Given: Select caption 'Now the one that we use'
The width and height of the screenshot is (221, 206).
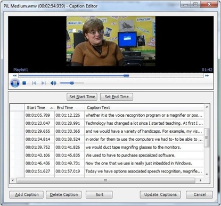Looking at the screenshot, I should point(144,163).
